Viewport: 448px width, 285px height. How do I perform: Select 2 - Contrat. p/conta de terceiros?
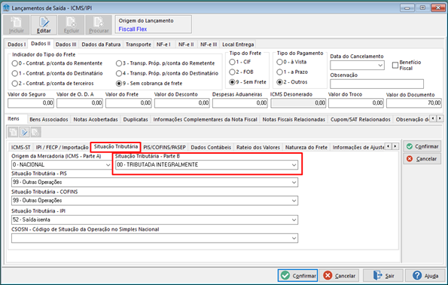click(14, 83)
